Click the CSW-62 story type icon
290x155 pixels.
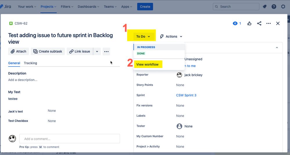tap(11, 23)
